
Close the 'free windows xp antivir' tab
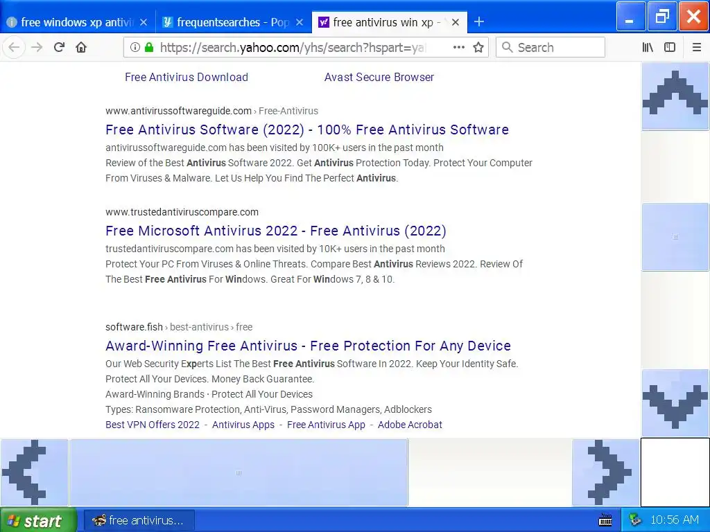(x=144, y=22)
